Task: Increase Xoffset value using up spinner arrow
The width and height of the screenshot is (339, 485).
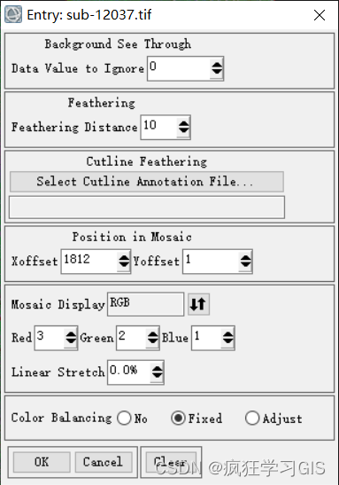Action: [x=124, y=257]
